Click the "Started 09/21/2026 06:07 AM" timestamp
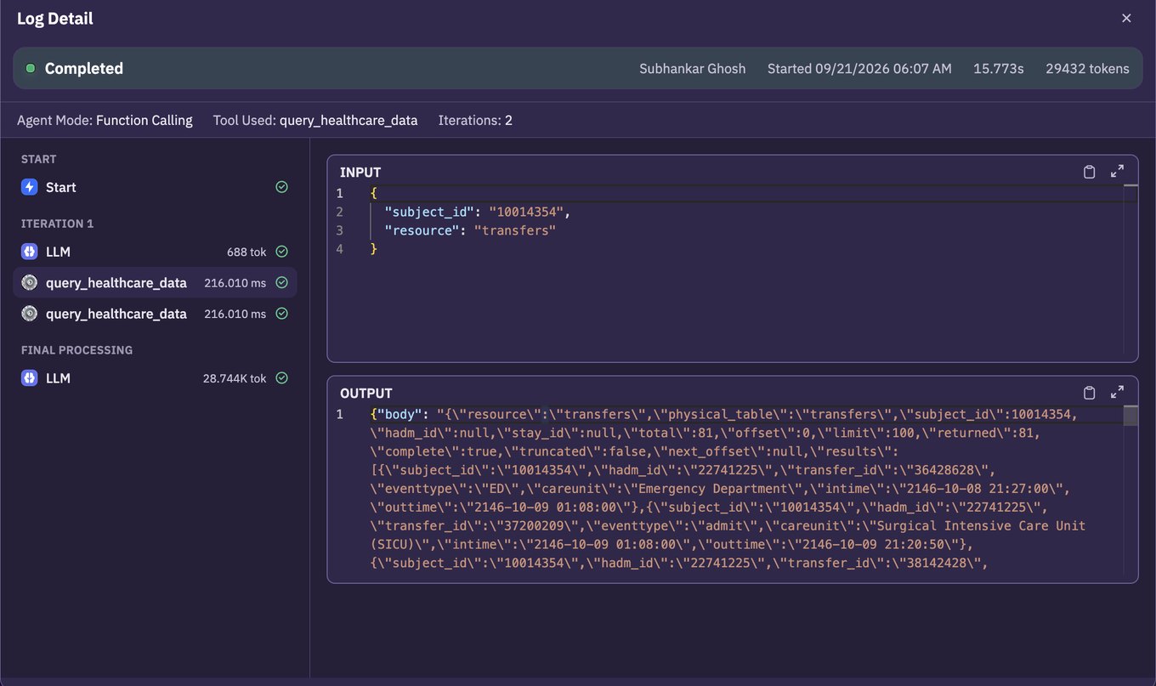 [859, 69]
